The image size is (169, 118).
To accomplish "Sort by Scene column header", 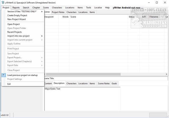I will (x=98, y=17).
